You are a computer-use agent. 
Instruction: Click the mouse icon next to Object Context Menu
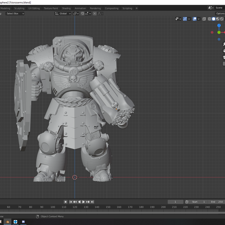pyautogui.click(x=37, y=217)
